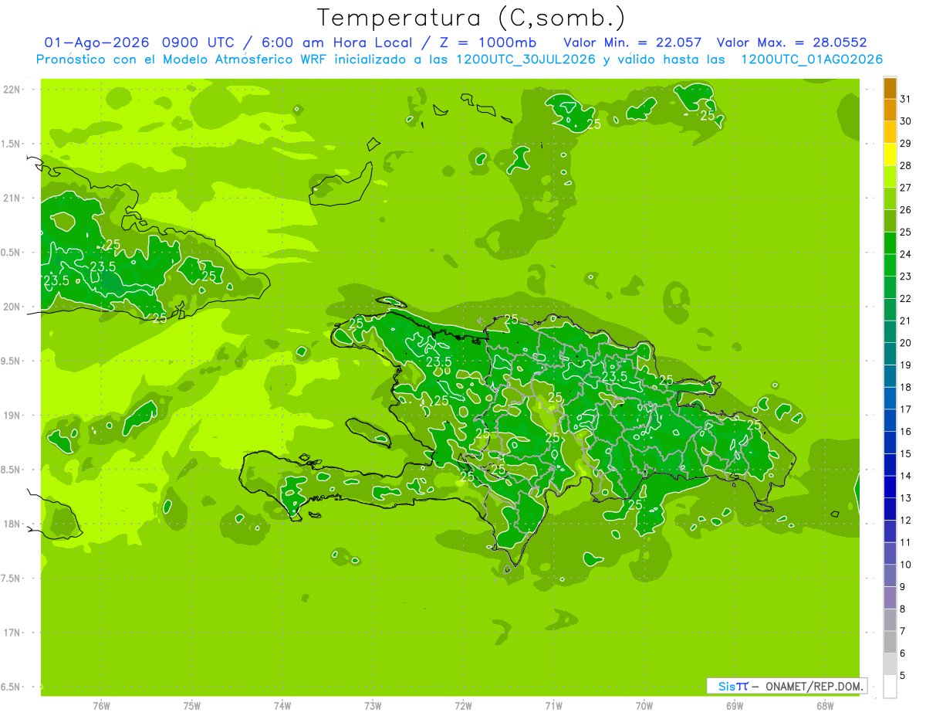Click the color bar swatch between 30 and 31
This screenshot has height=716, width=926.
tap(890, 110)
